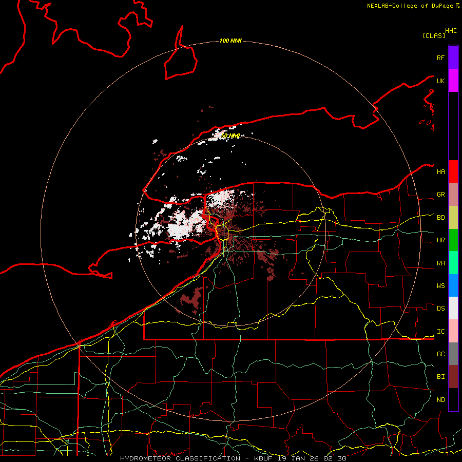Click the 'HHC' product label

pyautogui.click(x=451, y=31)
